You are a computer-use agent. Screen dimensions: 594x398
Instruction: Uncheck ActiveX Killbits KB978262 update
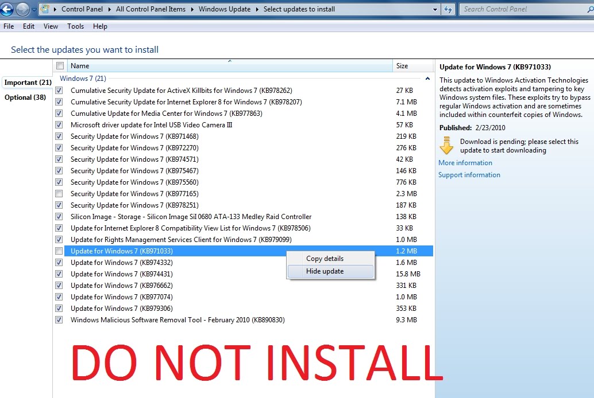59,91
